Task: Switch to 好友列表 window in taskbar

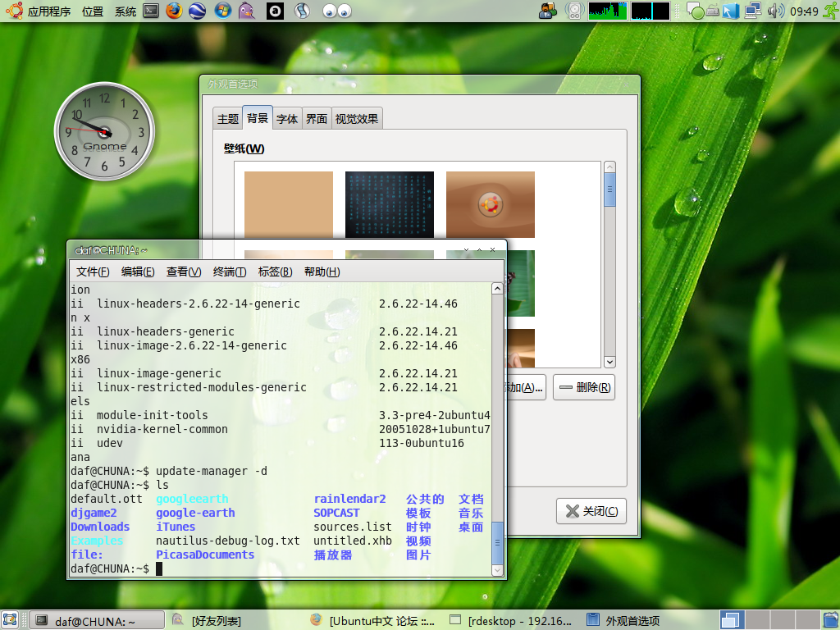Action: tap(207, 620)
